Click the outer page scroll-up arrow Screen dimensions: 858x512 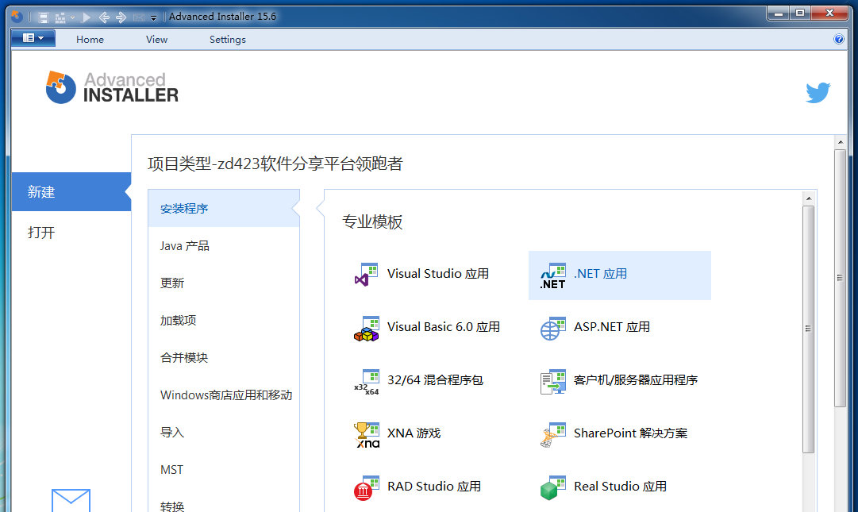pyautogui.click(x=841, y=142)
